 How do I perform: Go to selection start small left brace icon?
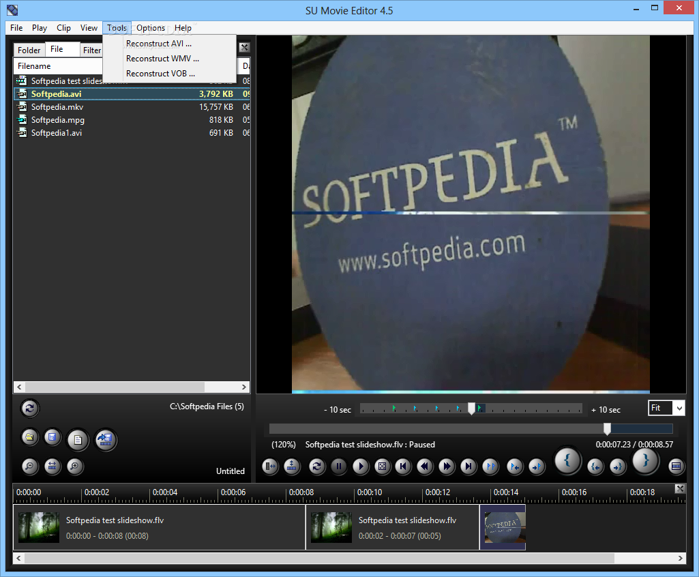point(595,467)
